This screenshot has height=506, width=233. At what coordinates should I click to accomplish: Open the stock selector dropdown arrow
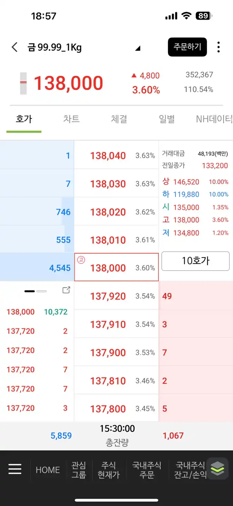138,48
